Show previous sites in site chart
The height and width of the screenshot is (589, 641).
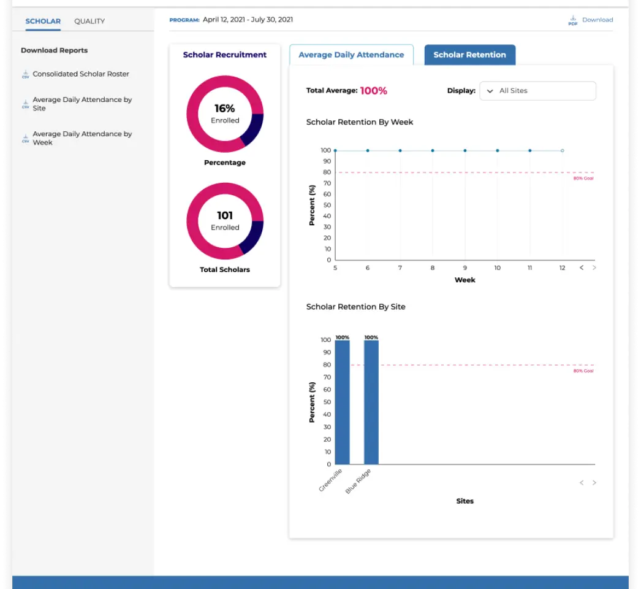click(x=582, y=483)
